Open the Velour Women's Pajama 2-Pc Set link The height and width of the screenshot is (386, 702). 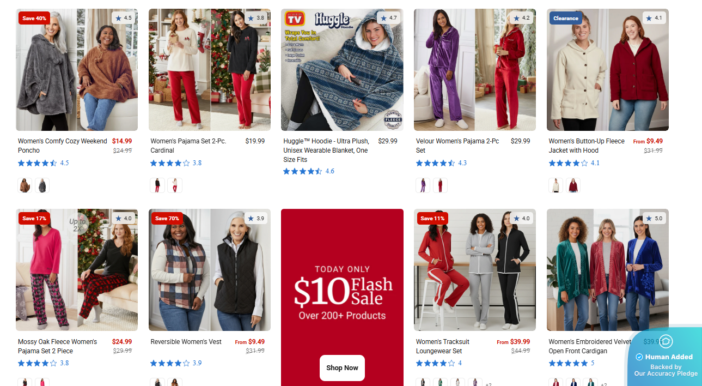coord(457,146)
